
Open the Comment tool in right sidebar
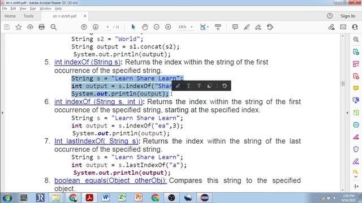[x=356, y=88]
